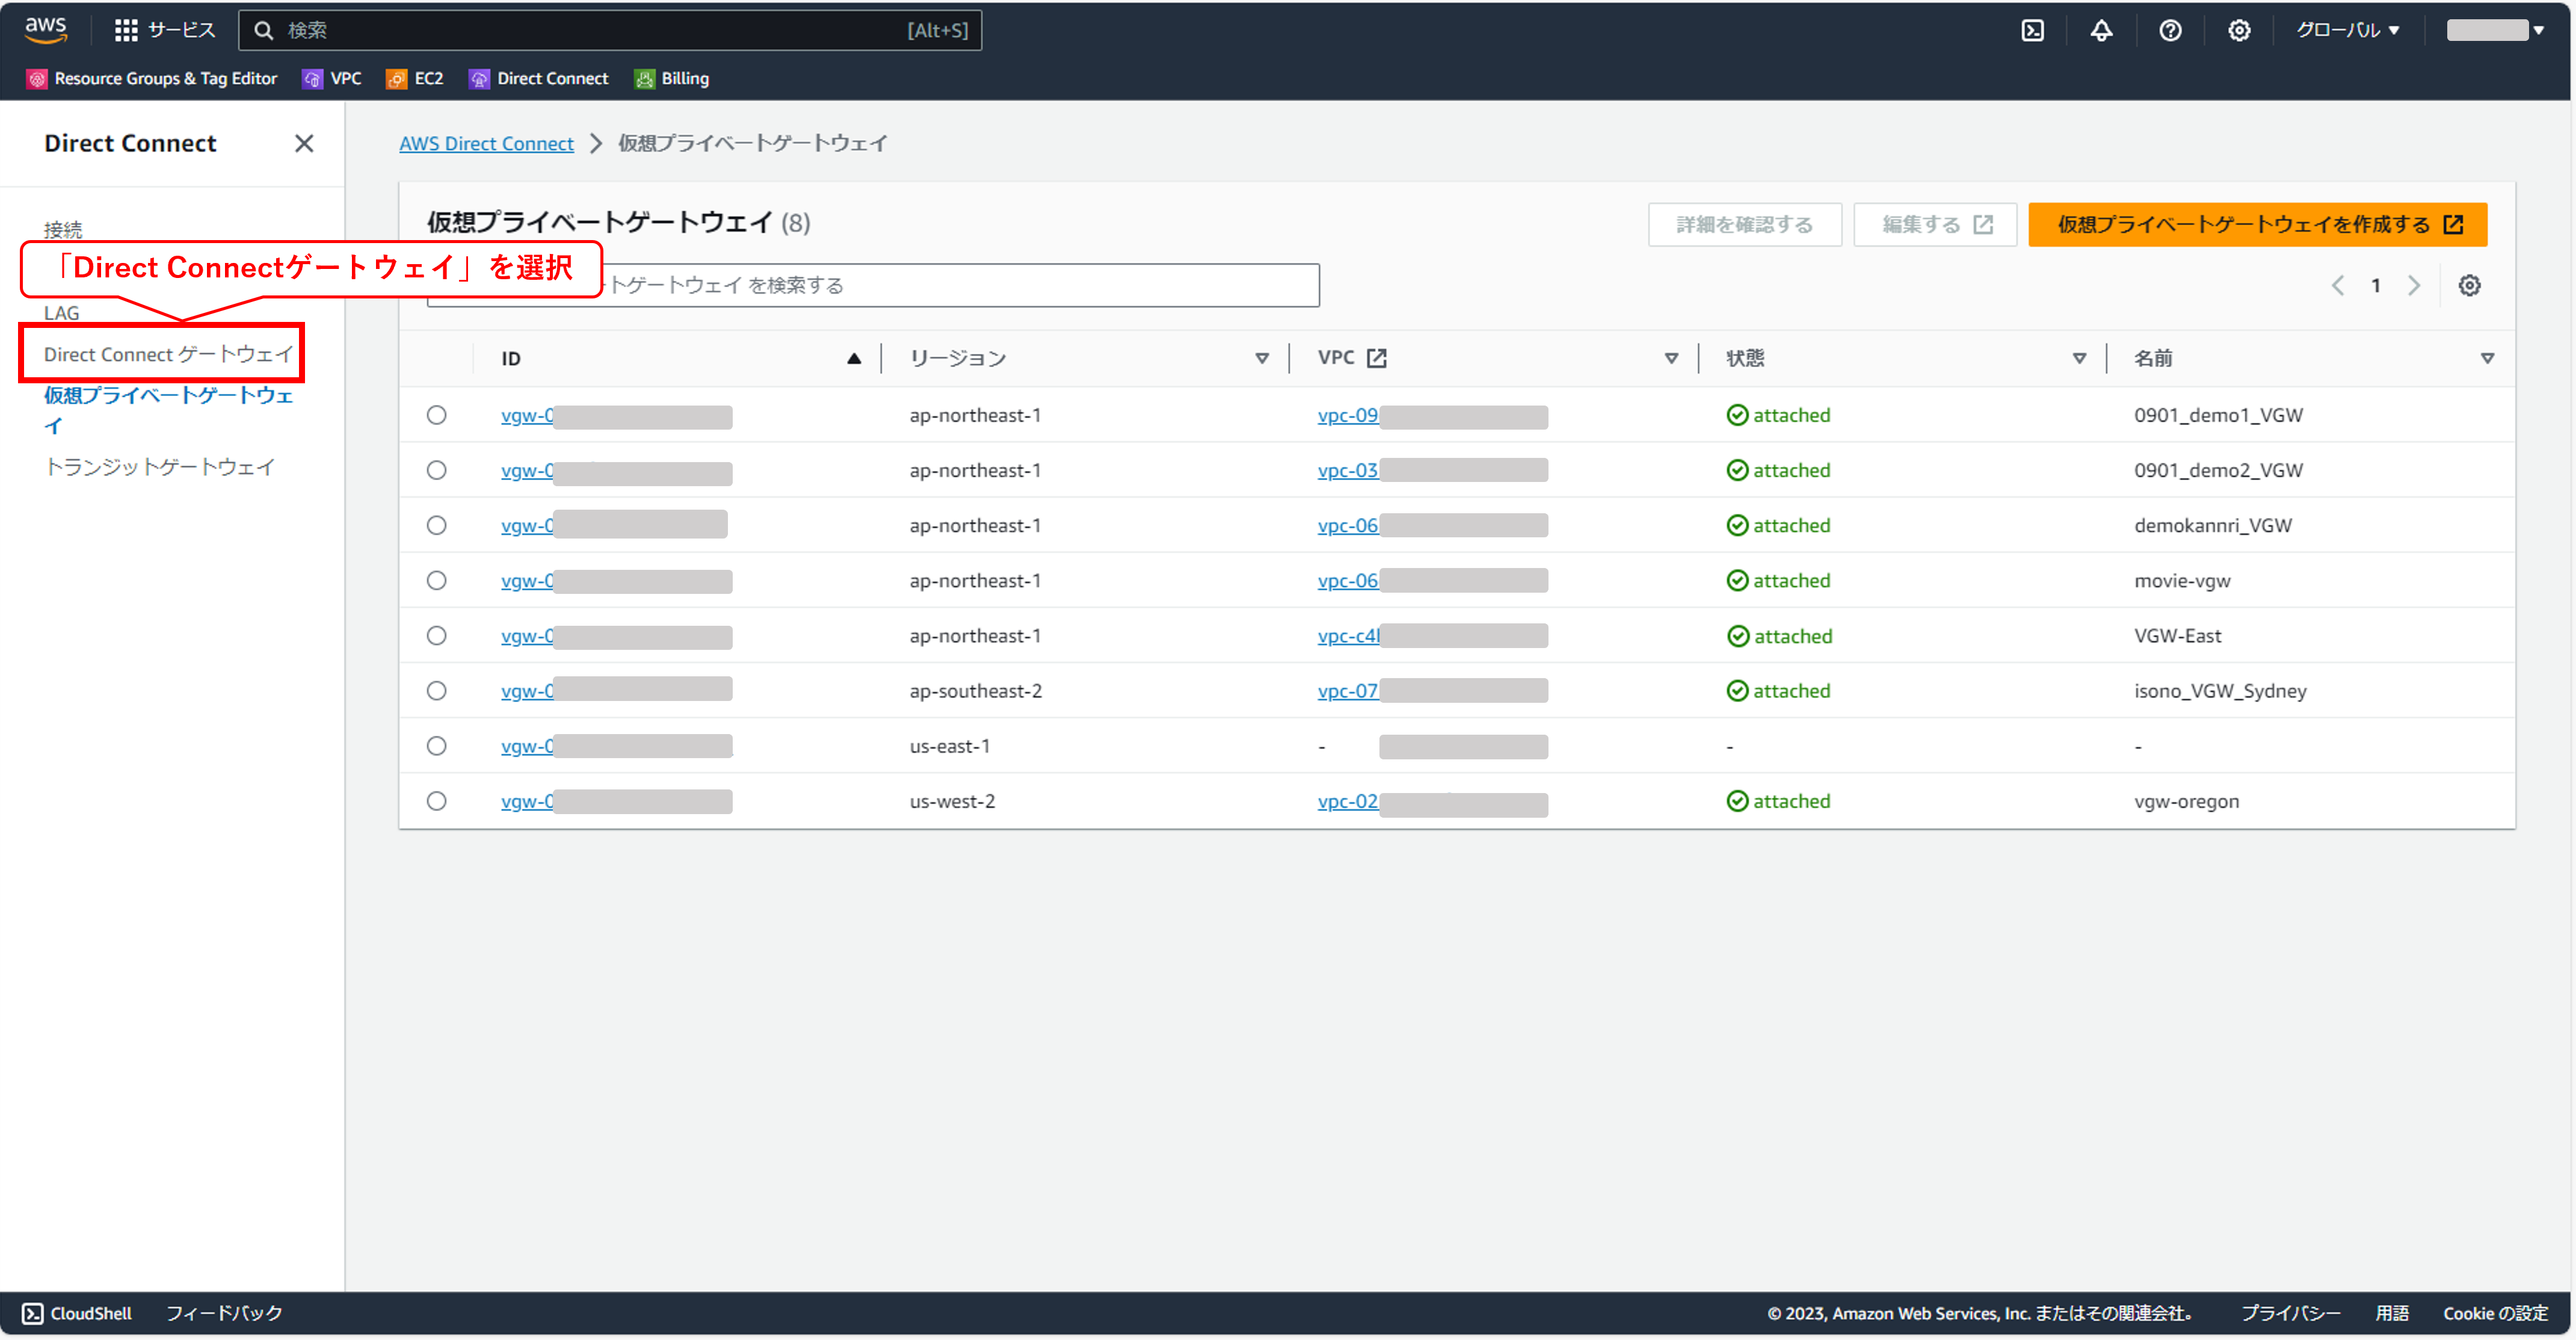Click the AWS logo home icon
Viewport: 2576px width, 1340px height.
46,30
